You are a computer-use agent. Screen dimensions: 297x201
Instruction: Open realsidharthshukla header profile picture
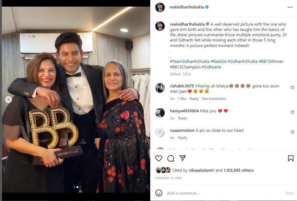(x=160, y=7)
